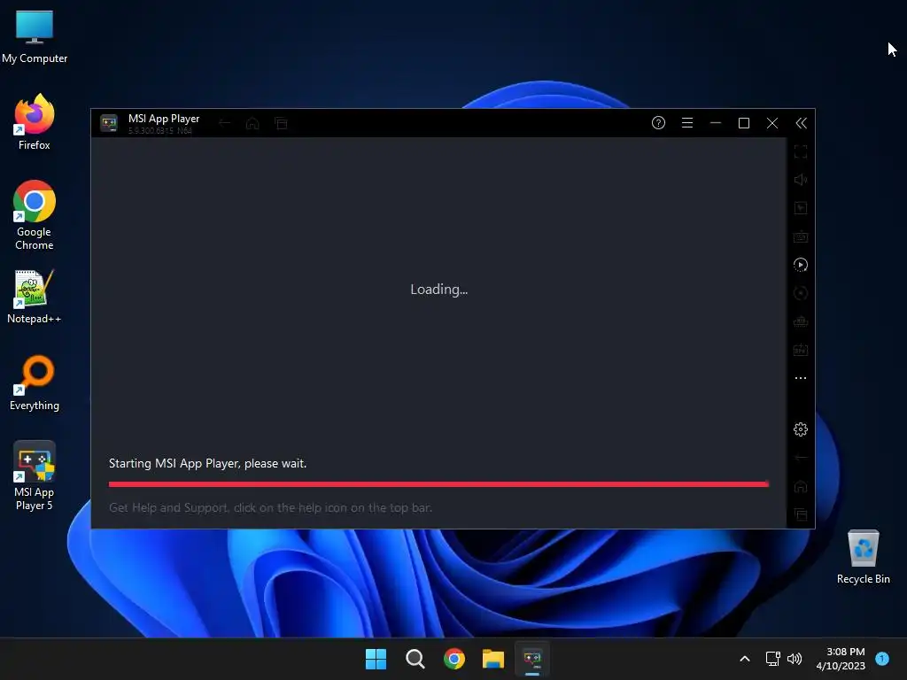This screenshot has height=680, width=907.
Task: Click the volume speaker icon in side toolbar
Action: coord(801,180)
